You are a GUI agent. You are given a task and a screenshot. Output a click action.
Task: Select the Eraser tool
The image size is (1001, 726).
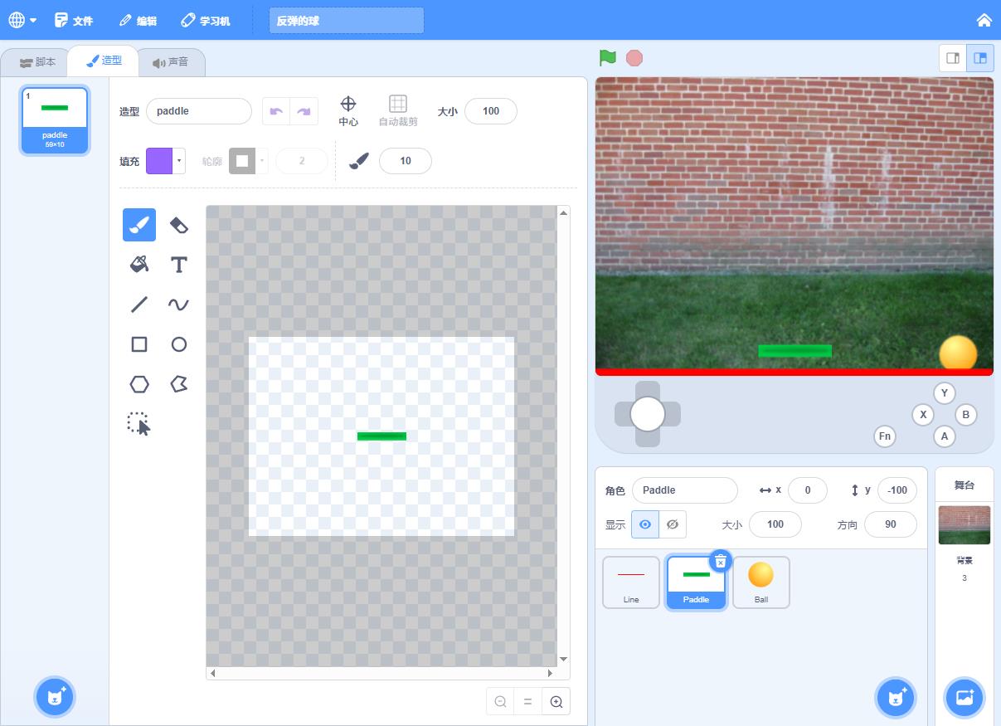(178, 225)
